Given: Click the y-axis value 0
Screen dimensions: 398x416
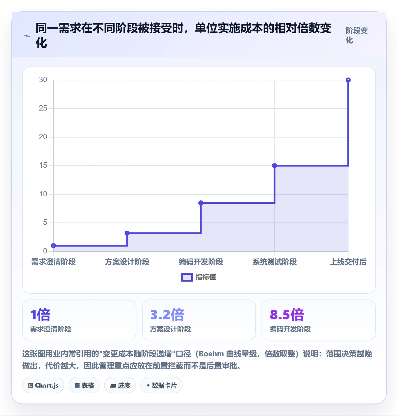Looking at the screenshot, I should click(45, 251).
